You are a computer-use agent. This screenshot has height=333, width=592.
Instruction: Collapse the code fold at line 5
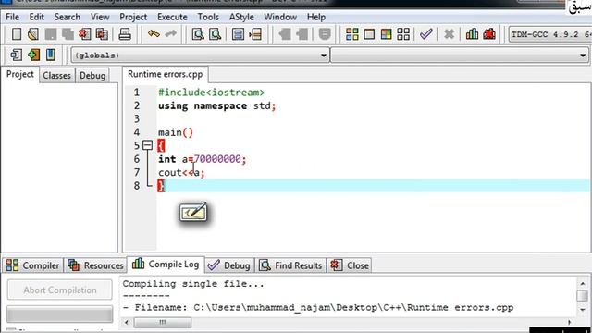[148, 145]
